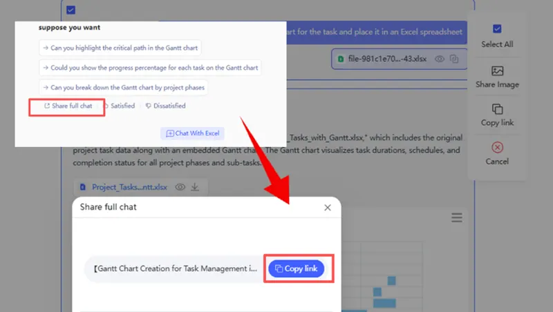Choose the break down by project phases suggestion
This screenshot has height=312, width=553.
tap(123, 88)
